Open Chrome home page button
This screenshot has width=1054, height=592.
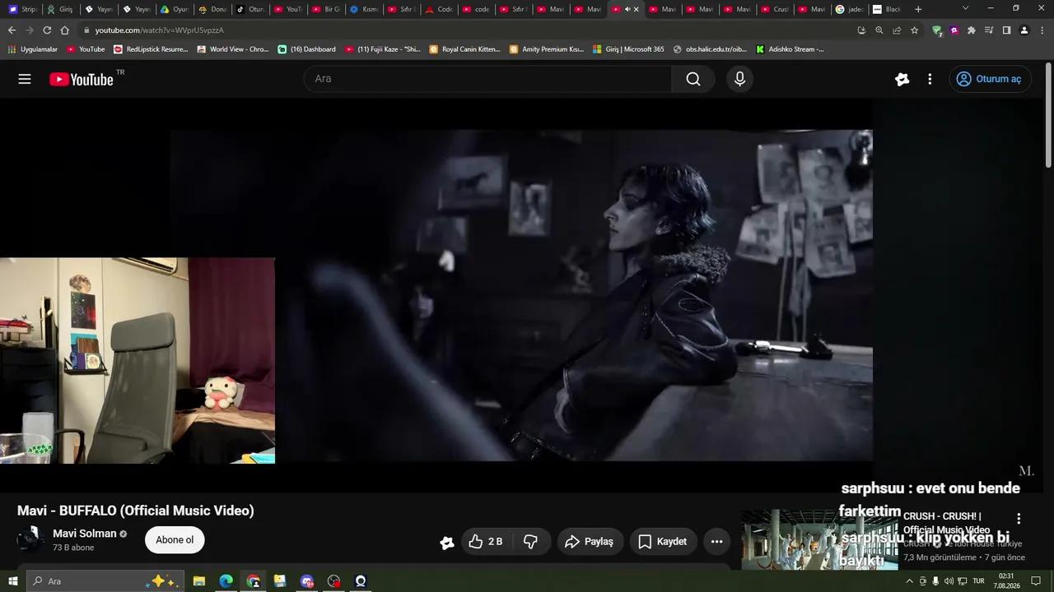click(65, 30)
